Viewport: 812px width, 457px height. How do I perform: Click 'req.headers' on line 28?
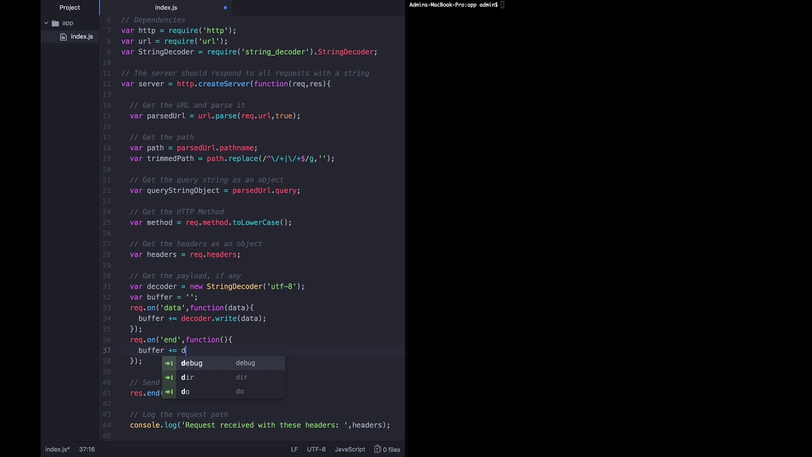(213, 255)
